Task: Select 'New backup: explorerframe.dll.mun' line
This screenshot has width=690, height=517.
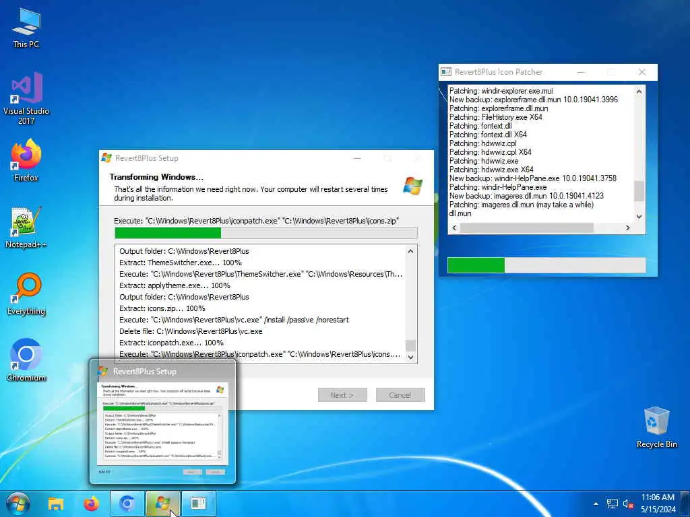Action: 534,100
